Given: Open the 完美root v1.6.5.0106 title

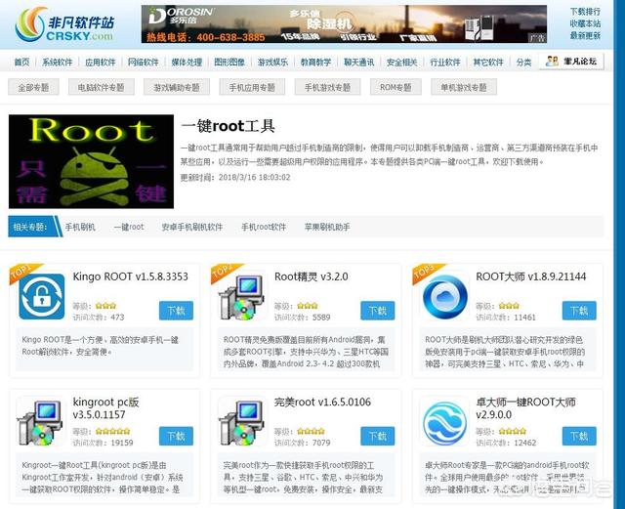Looking at the screenshot, I should (322, 402).
